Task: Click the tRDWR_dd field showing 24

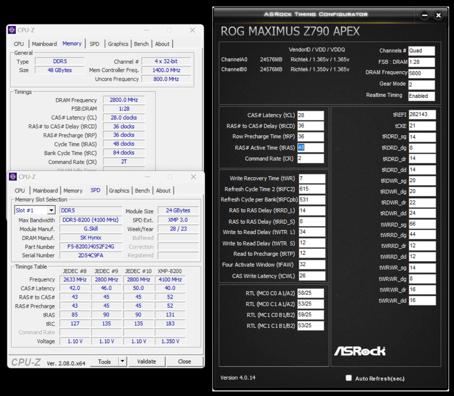Action: [x=422, y=213]
